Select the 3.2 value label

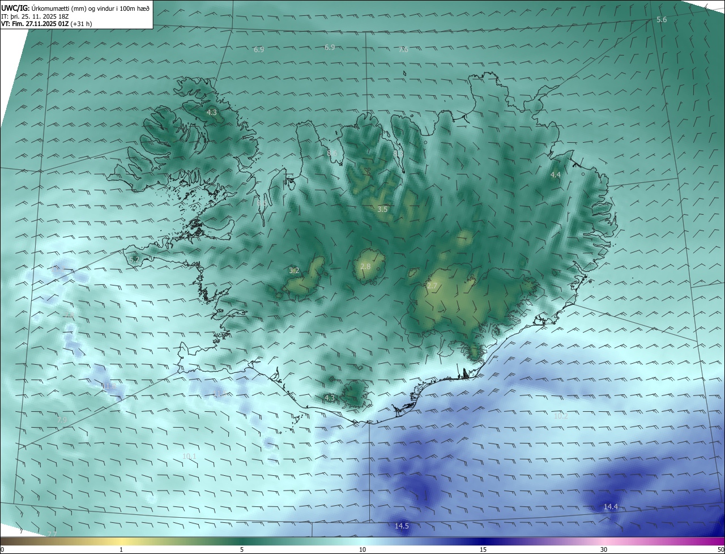tap(294, 271)
